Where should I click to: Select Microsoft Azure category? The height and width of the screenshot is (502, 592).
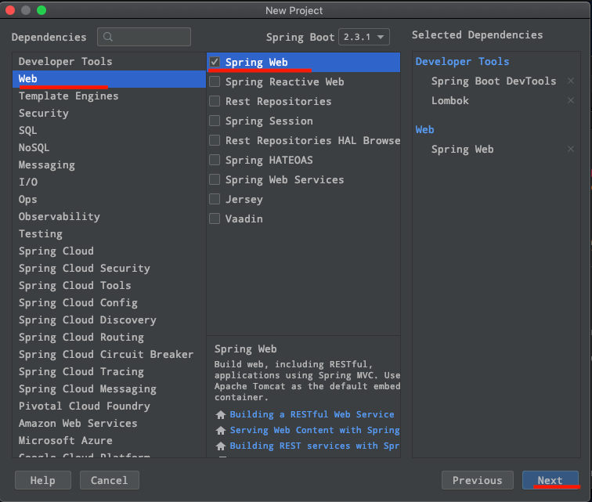109,441
